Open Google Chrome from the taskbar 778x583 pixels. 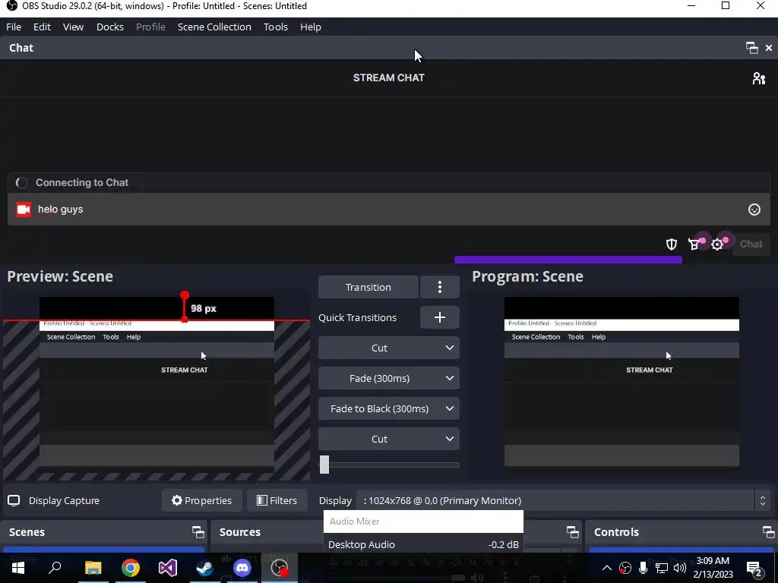131,568
